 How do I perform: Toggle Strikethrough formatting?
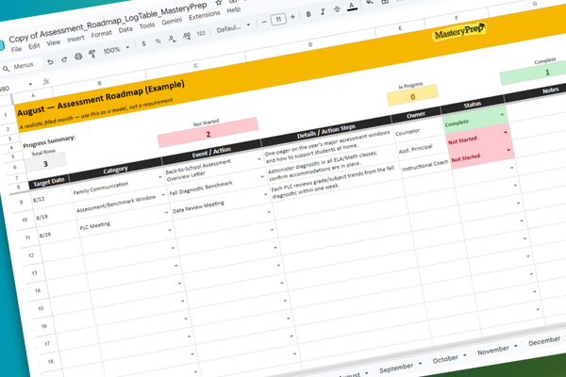(x=337, y=9)
